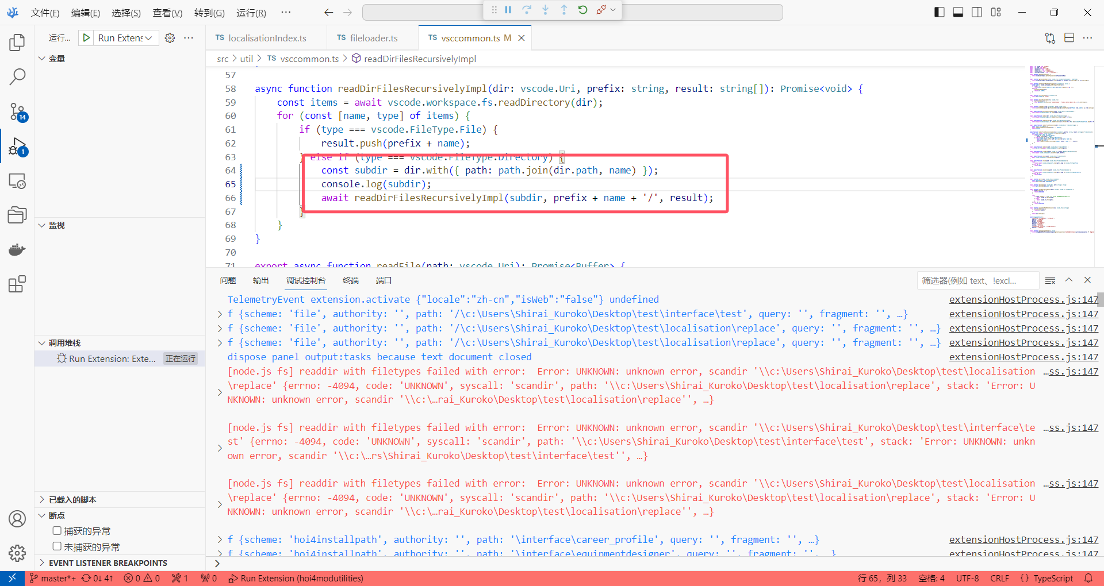Click the code minimap overview
The height and width of the screenshot is (586, 1104).
tap(1061, 149)
